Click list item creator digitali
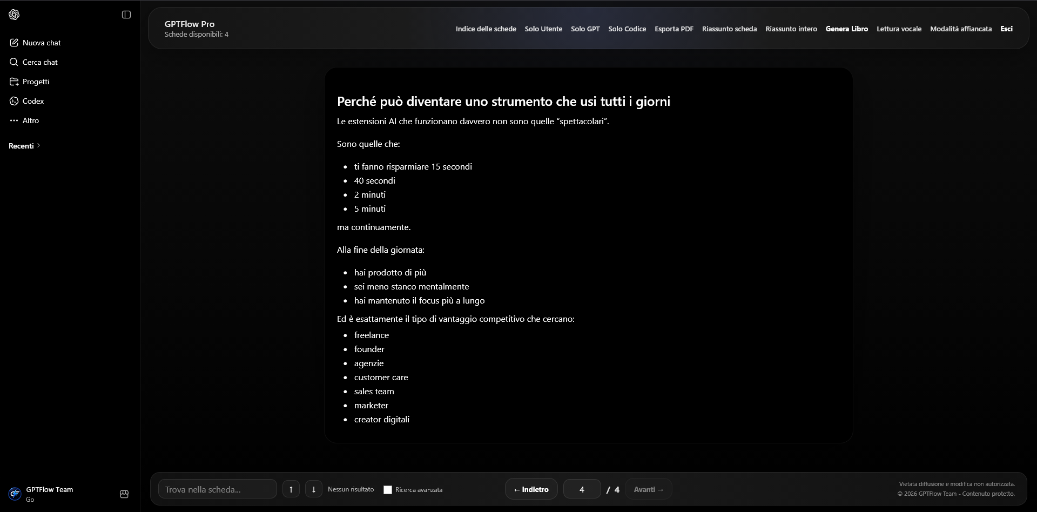 [382, 419]
